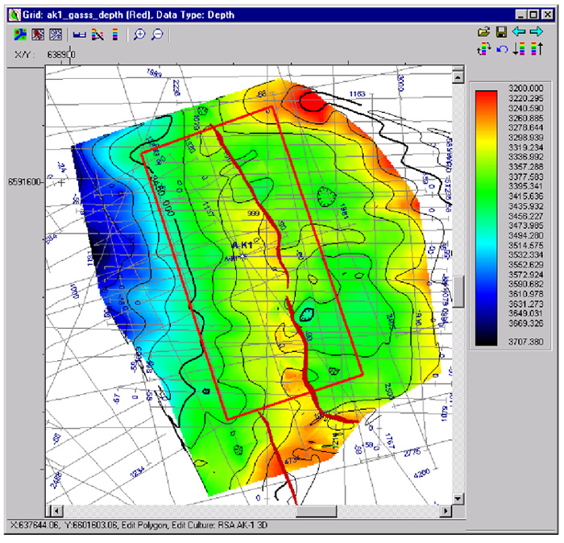Open the color bar edit wand tool

97,35
